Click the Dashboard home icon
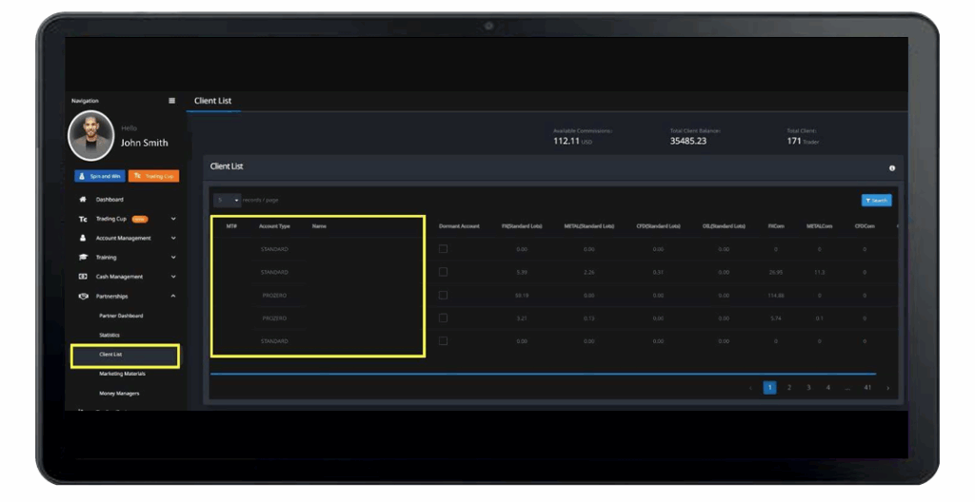975x502 pixels. [x=83, y=200]
